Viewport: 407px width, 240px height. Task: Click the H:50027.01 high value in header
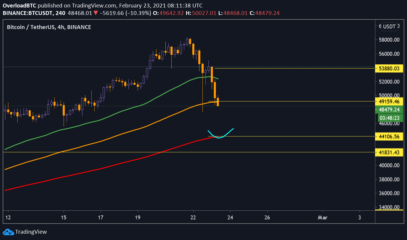point(202,13)
